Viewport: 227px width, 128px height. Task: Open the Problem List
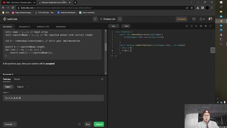pos(108,19)
